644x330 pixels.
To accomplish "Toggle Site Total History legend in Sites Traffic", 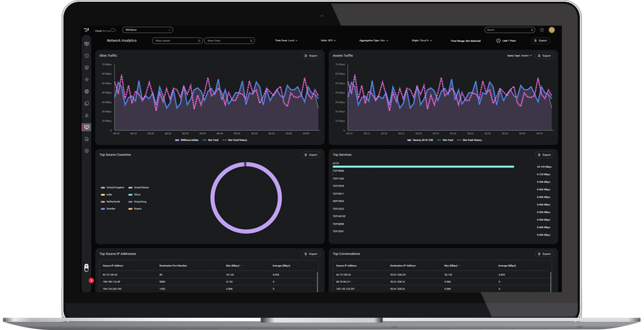I will (236, 140).
